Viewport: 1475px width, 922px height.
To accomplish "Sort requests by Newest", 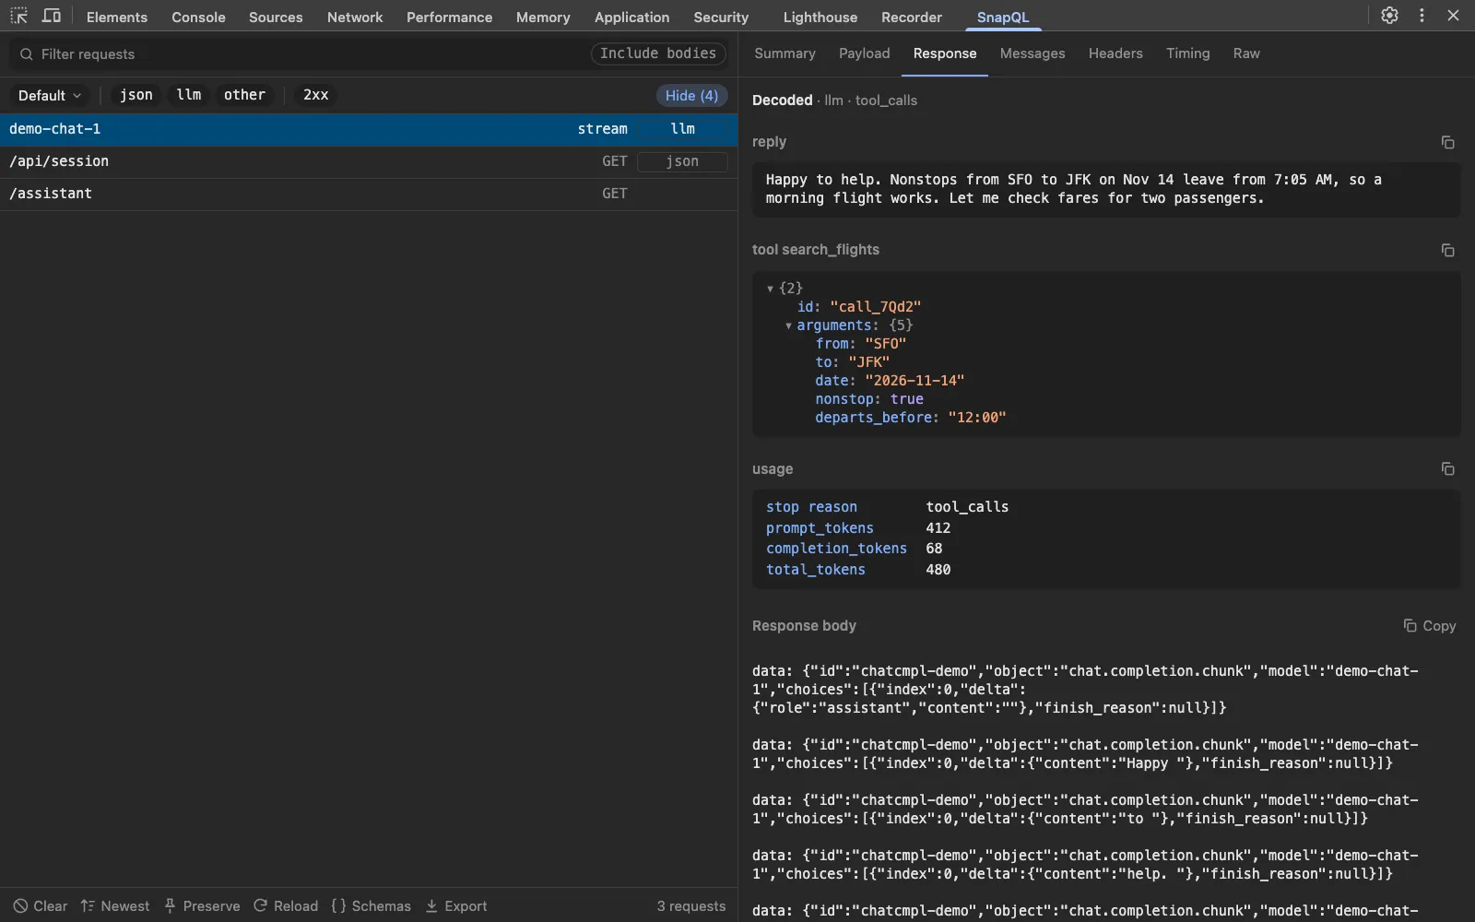I will (x=114, y=905).
